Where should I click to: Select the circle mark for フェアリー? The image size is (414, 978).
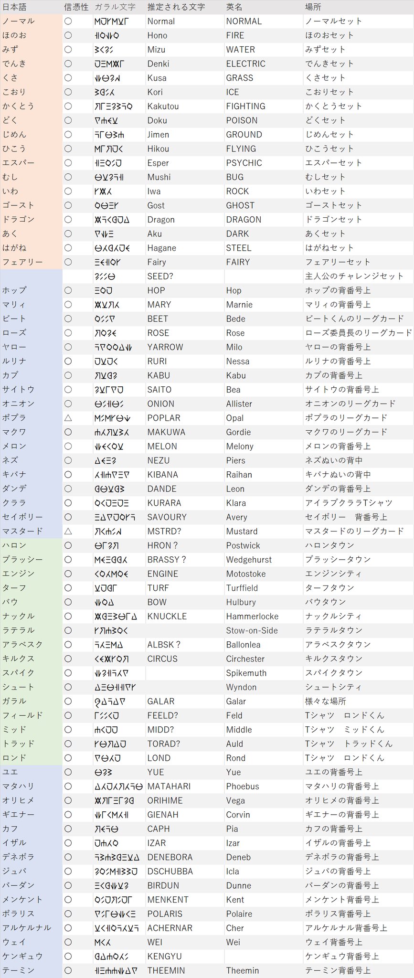click(x=68, y=262)
